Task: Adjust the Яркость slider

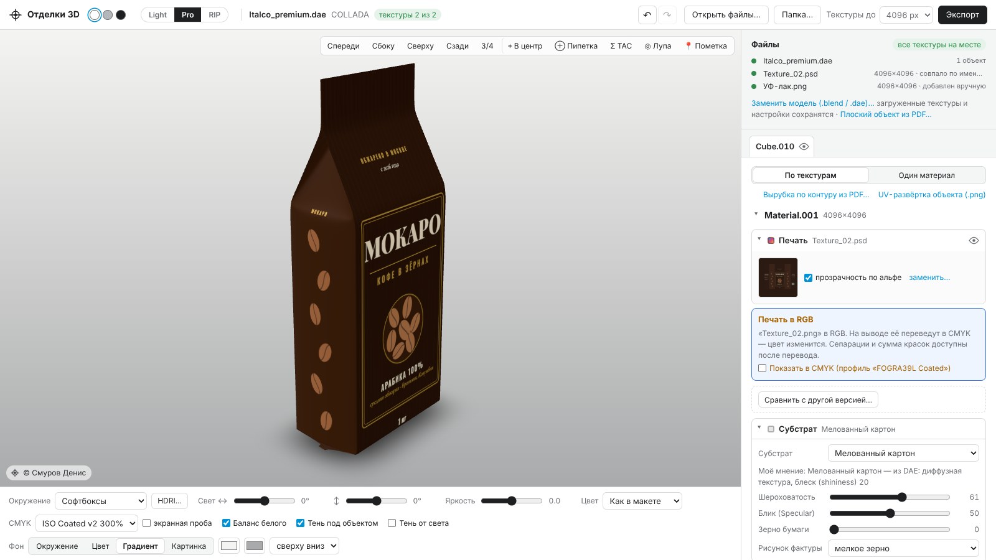Action: coord(512,501)
